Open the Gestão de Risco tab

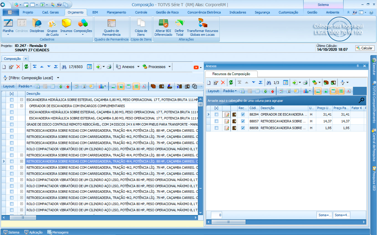[x=167, y=12]
